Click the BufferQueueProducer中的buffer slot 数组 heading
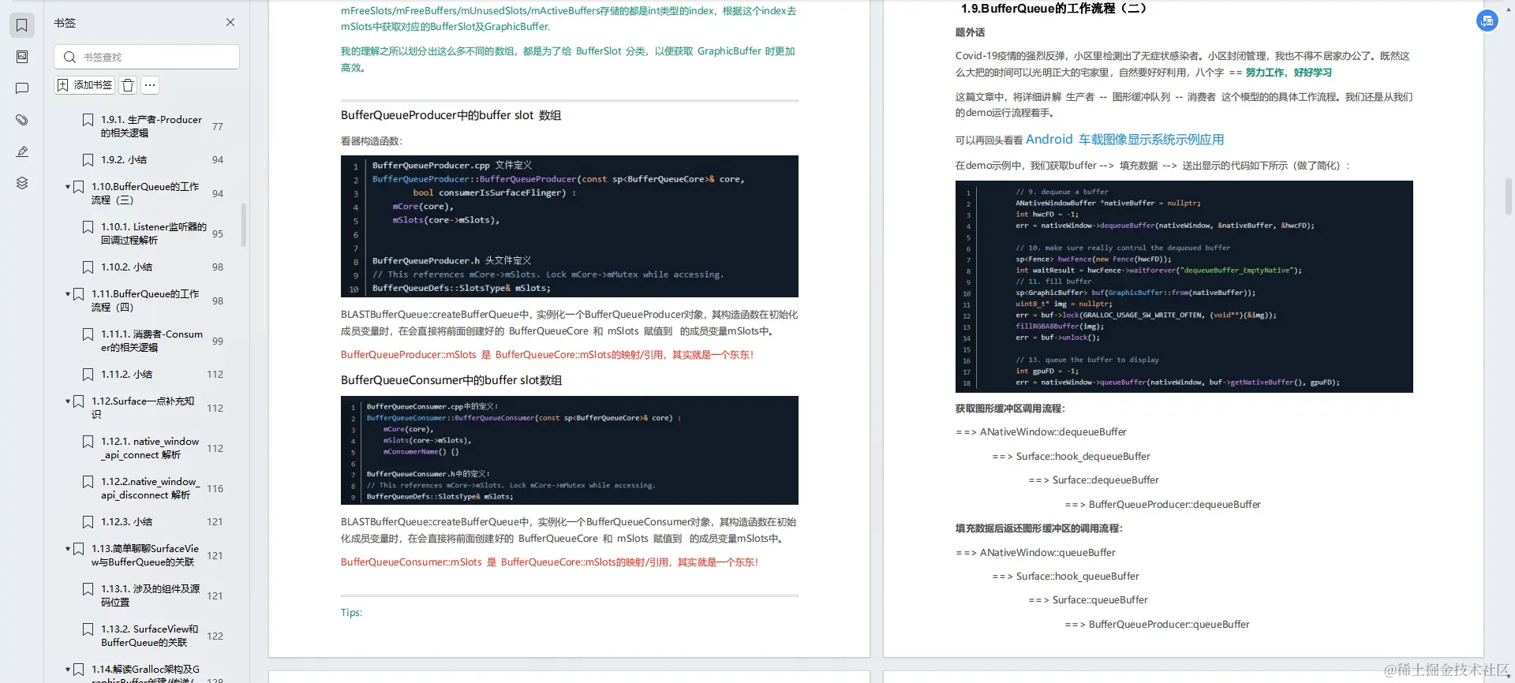 tap(451, 115)
